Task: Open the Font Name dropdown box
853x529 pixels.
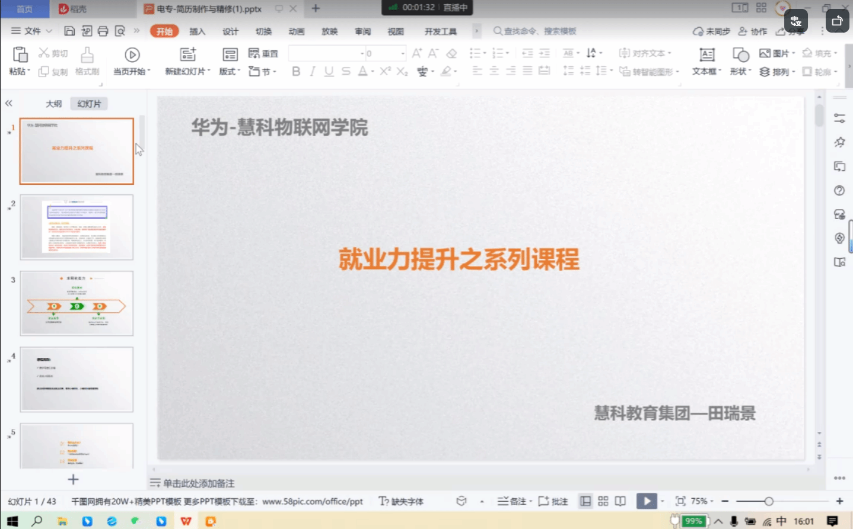Action: pyautogui.click(x=326, y=53)
